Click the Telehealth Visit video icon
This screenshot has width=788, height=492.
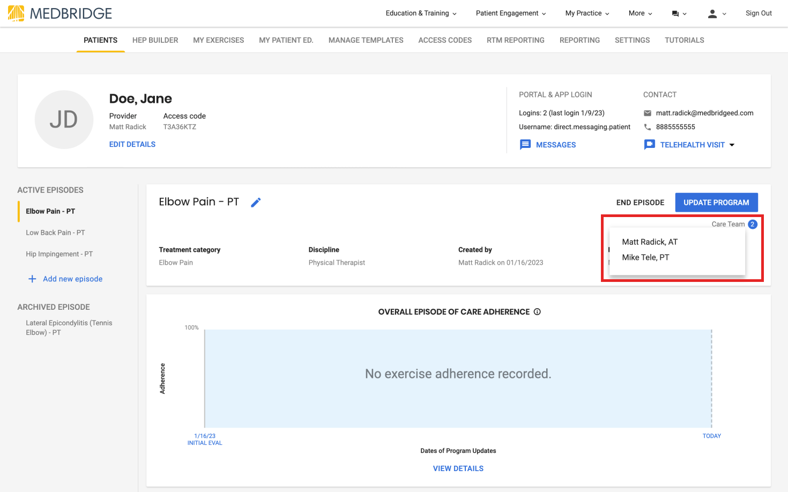point(649,145)
